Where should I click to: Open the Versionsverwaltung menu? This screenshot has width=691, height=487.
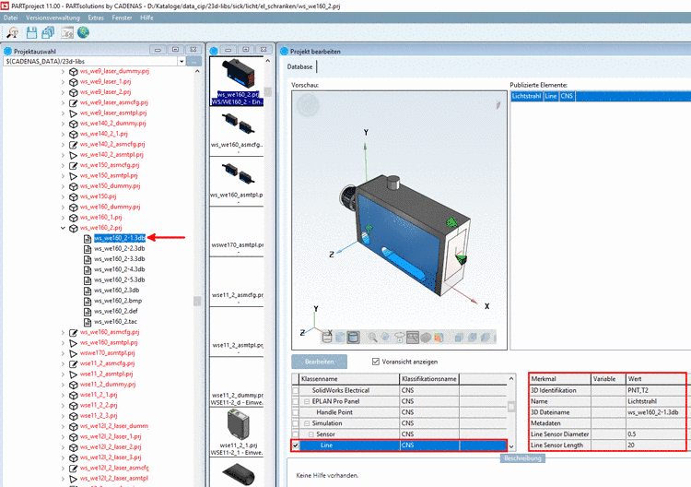point(53,18)
